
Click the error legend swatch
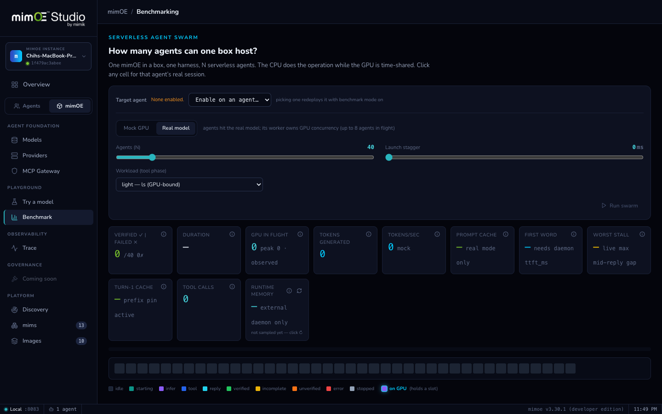pyautogui.click(x=329, y=389)
